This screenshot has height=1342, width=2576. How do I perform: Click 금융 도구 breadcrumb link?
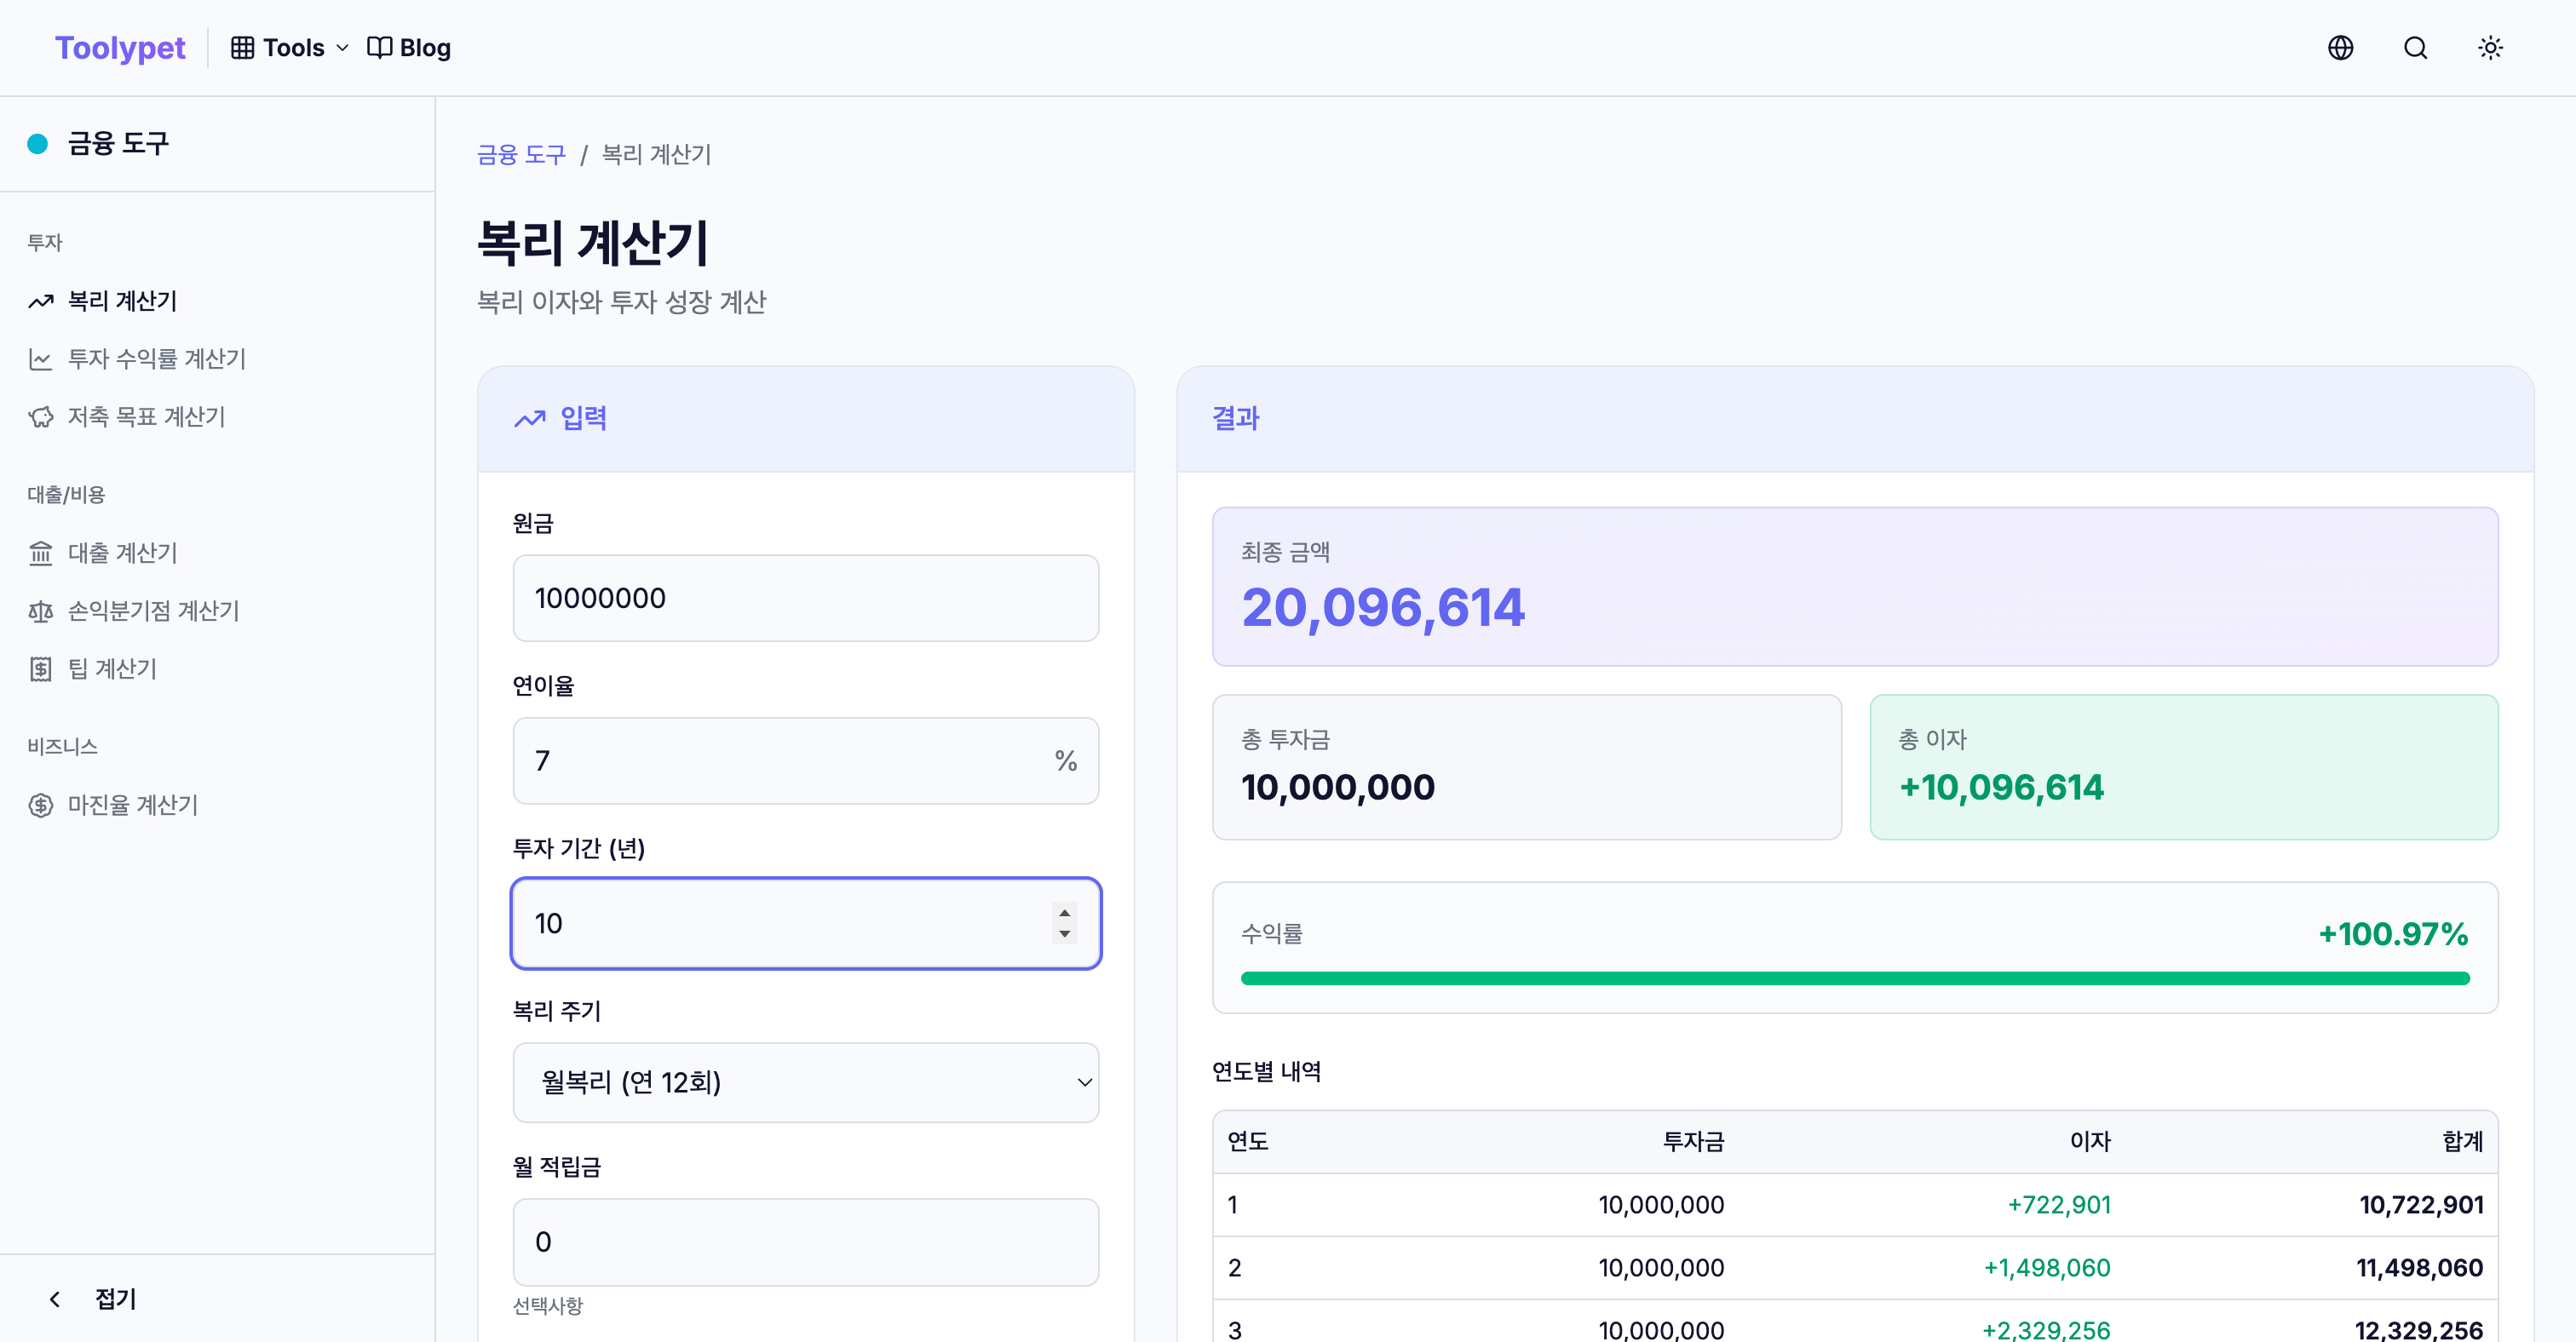click(x=521, y=155)
